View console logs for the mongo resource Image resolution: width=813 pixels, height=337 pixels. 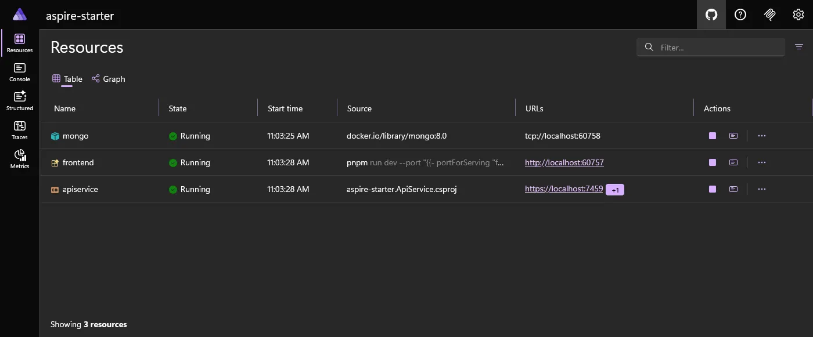click(x=733, y=135)
